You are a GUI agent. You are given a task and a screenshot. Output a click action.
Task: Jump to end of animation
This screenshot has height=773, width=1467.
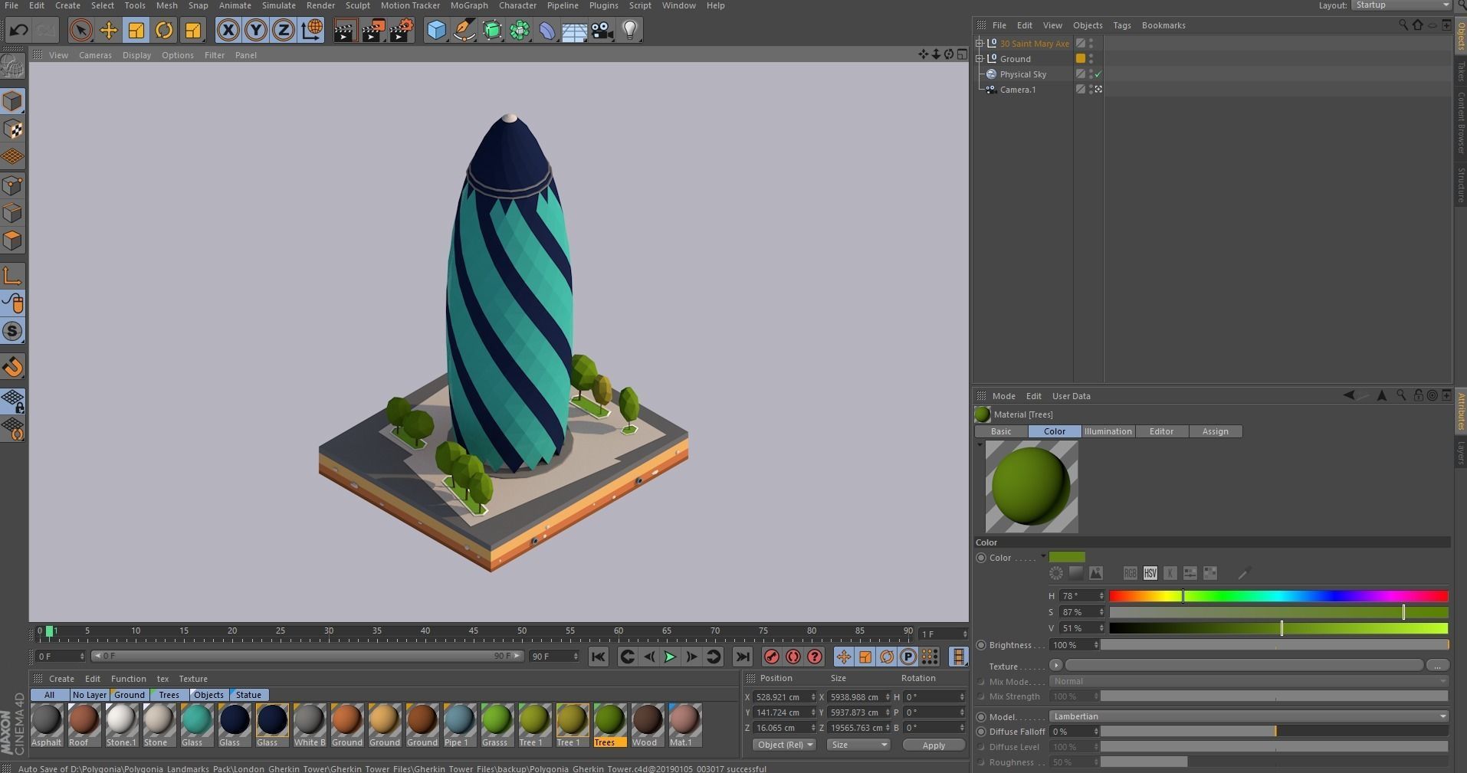tap(742, 657)
